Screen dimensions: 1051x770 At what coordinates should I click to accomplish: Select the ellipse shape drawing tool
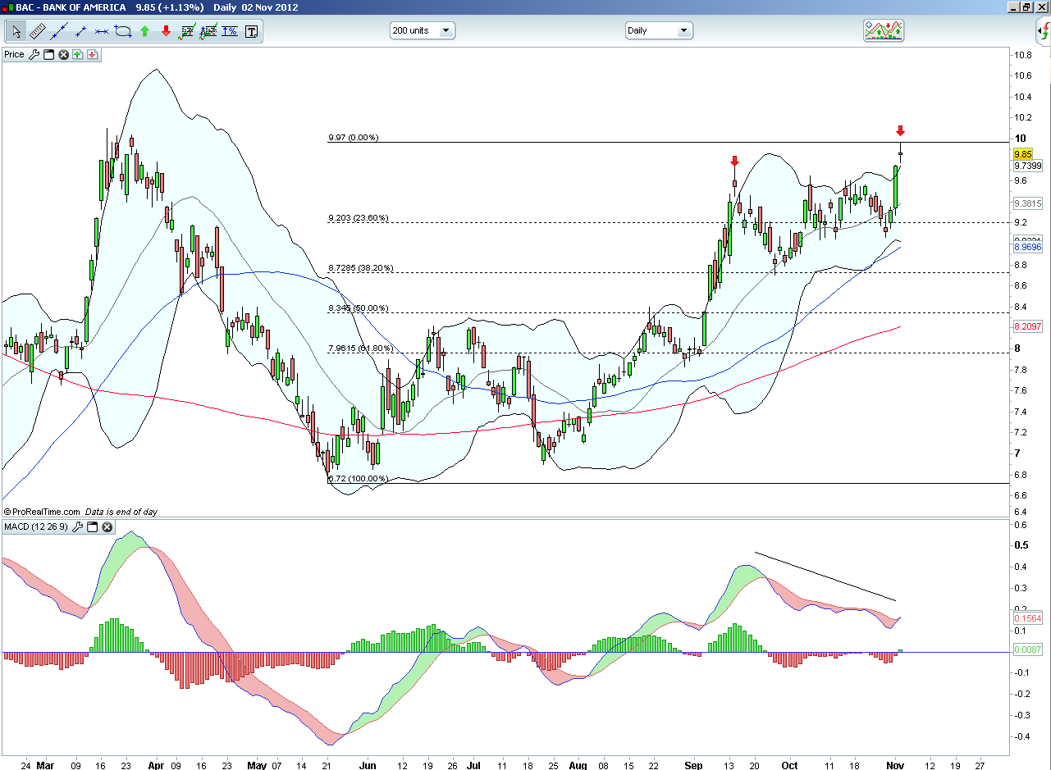tap(123, 32)
